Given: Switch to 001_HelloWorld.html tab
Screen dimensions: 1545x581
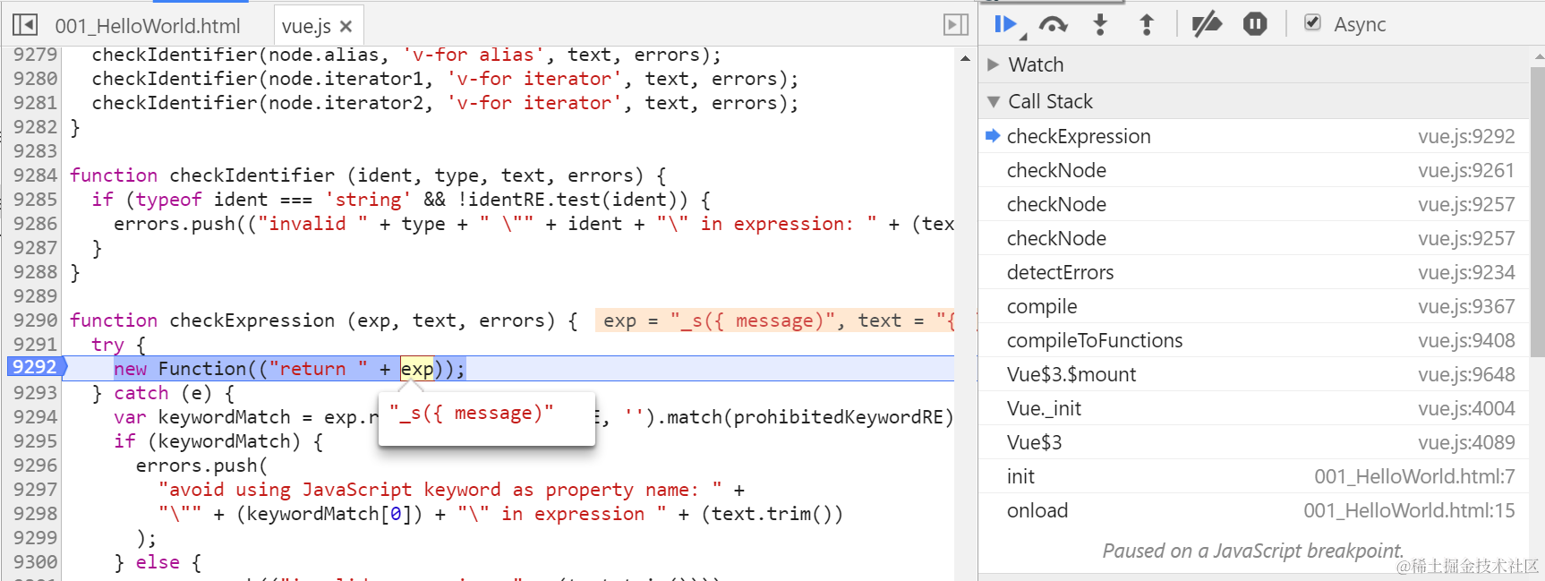Looking at the screenshot, I should click(148, 27).
